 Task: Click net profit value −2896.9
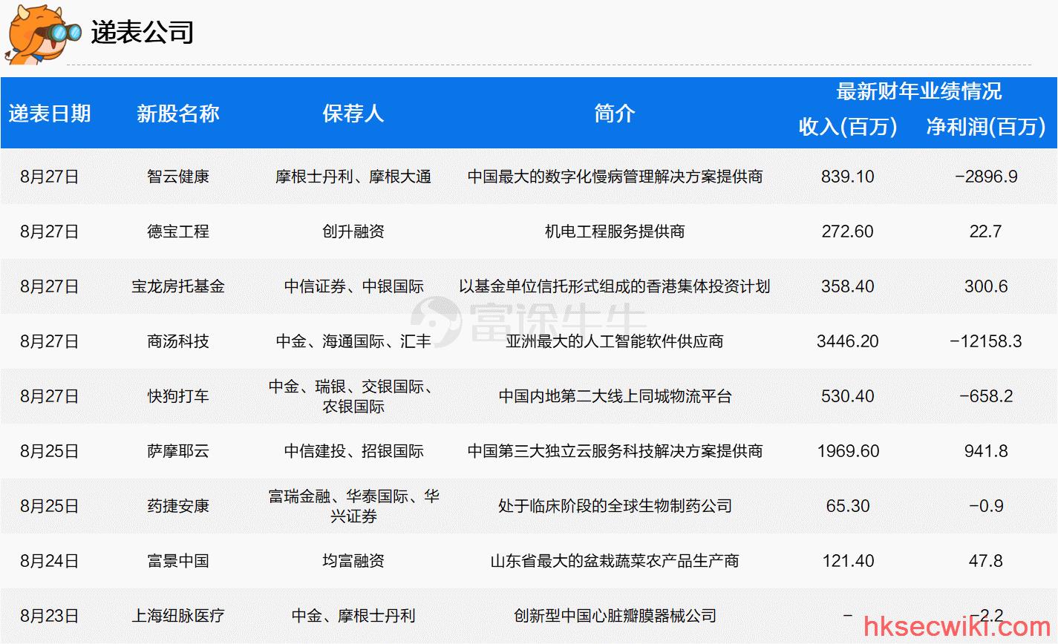pyautogui.click(x=986, y=177)
